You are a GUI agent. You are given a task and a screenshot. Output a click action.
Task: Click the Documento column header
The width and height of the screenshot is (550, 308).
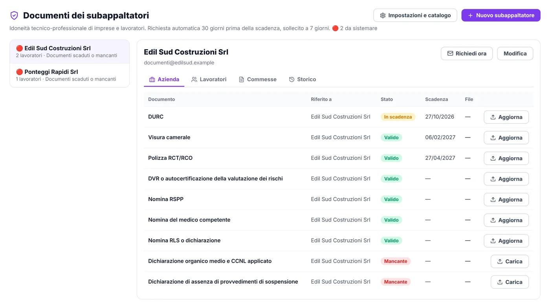[x=161, y=99]
